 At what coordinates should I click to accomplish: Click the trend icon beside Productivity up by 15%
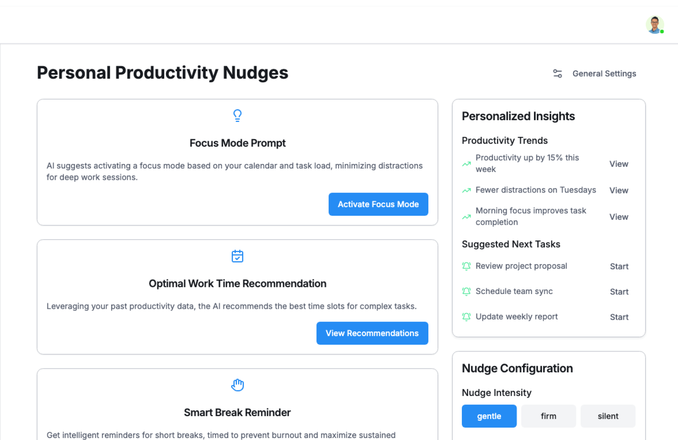point(466,164)
